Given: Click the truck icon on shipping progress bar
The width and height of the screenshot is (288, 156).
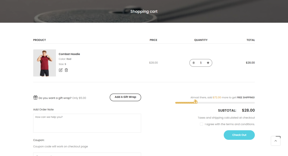Looking at the screenshot, I should [x=195, y=102].
